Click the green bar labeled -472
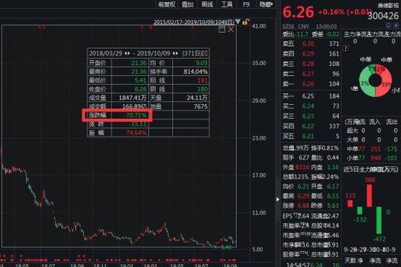The height and width of the screenshot is (267, 401). coord(378,220)
